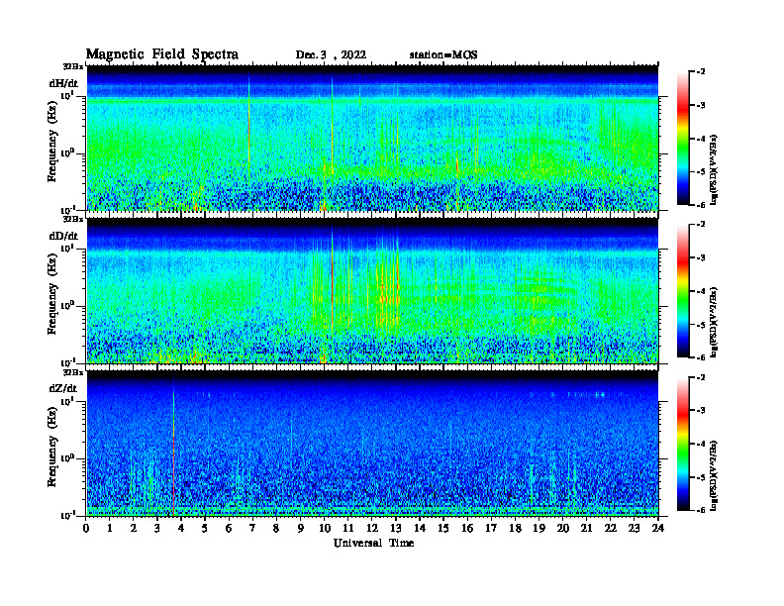Click hour 15 on the Universal Time axis
Screen dimensions: 784x606
[x=443, y=529]
